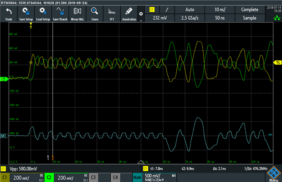
Task: Select the 1/Δt: 476.2MHz readout
Action: 256,169
